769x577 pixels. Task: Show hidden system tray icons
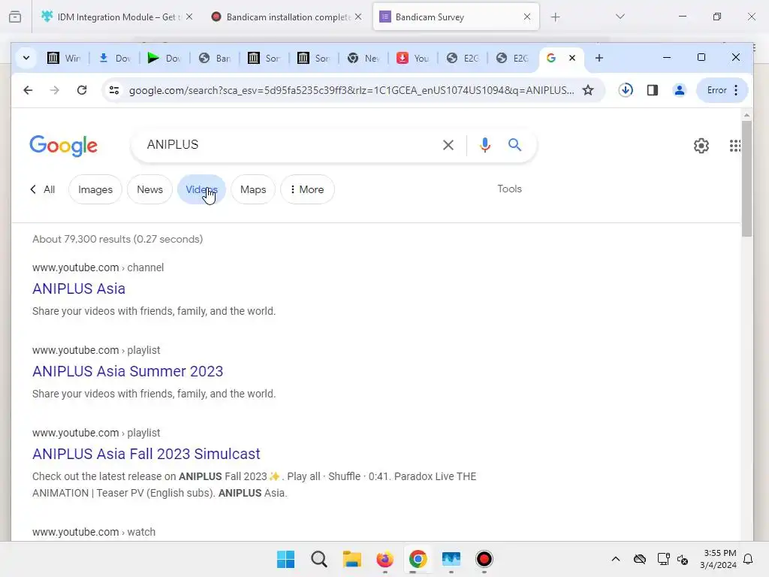pyautogui.click(x=616, y=559)
